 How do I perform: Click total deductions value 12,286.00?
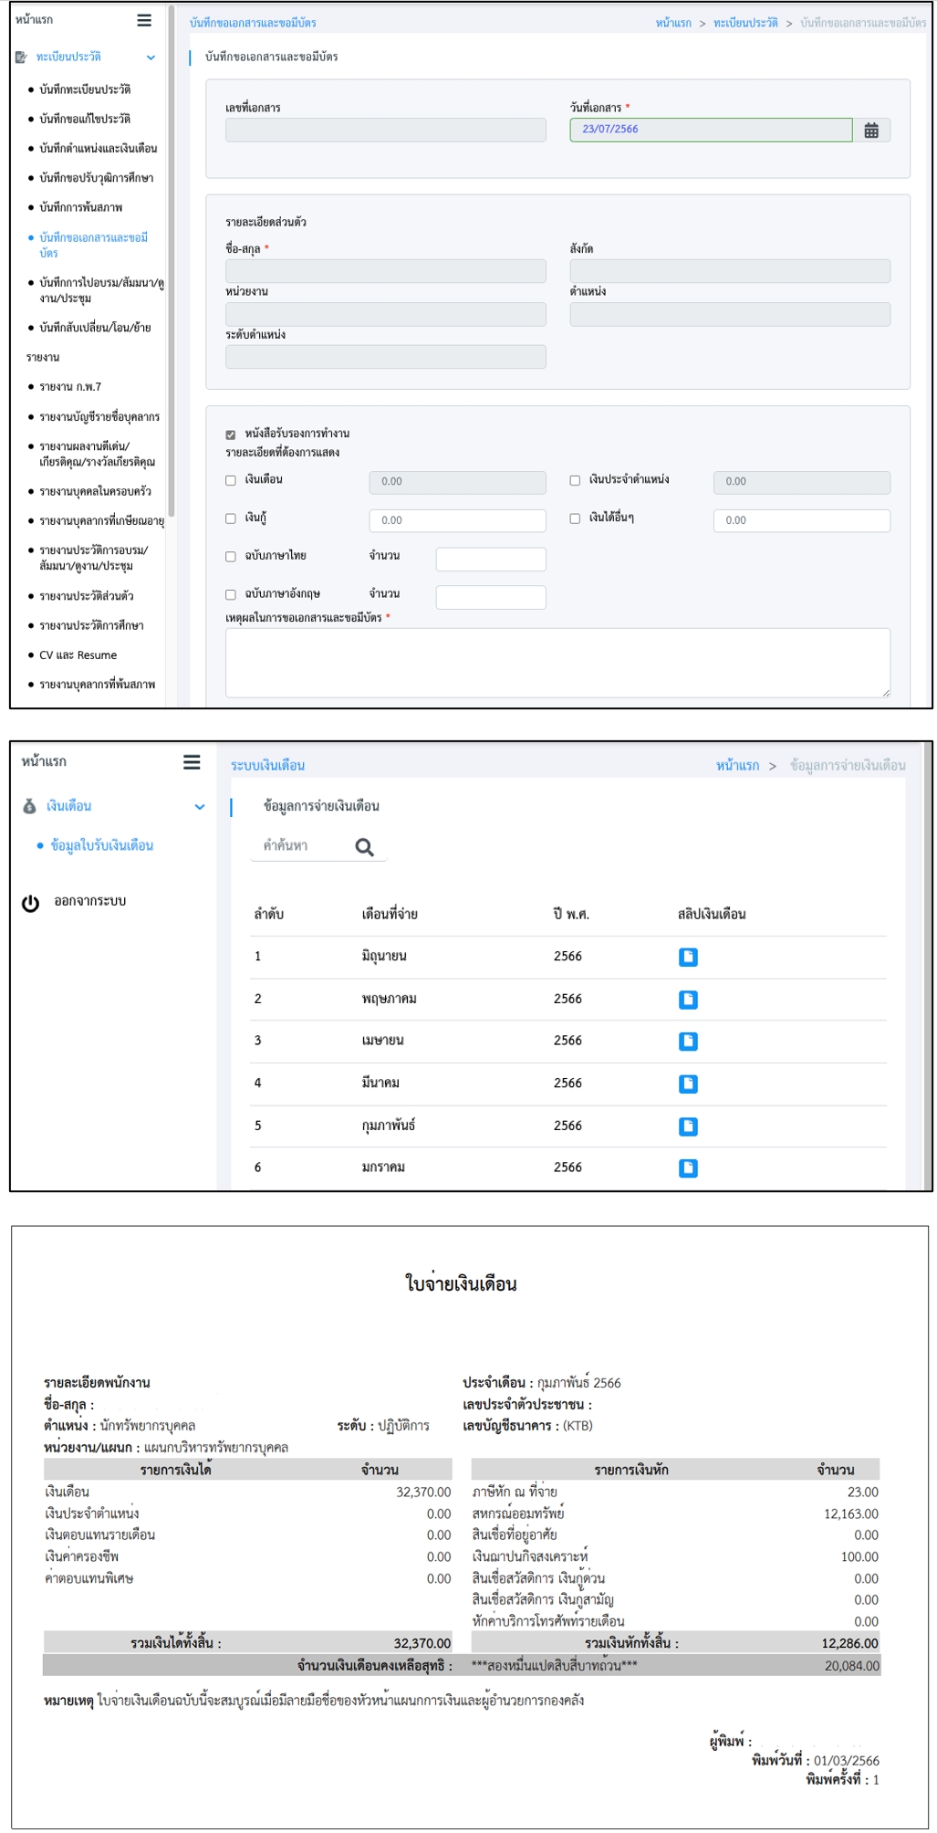click(x=849, y=1644)
